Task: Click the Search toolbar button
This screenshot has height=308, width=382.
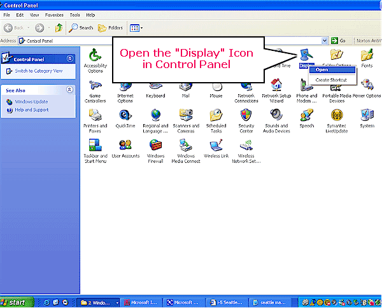Action: click(x=81, y=28)
